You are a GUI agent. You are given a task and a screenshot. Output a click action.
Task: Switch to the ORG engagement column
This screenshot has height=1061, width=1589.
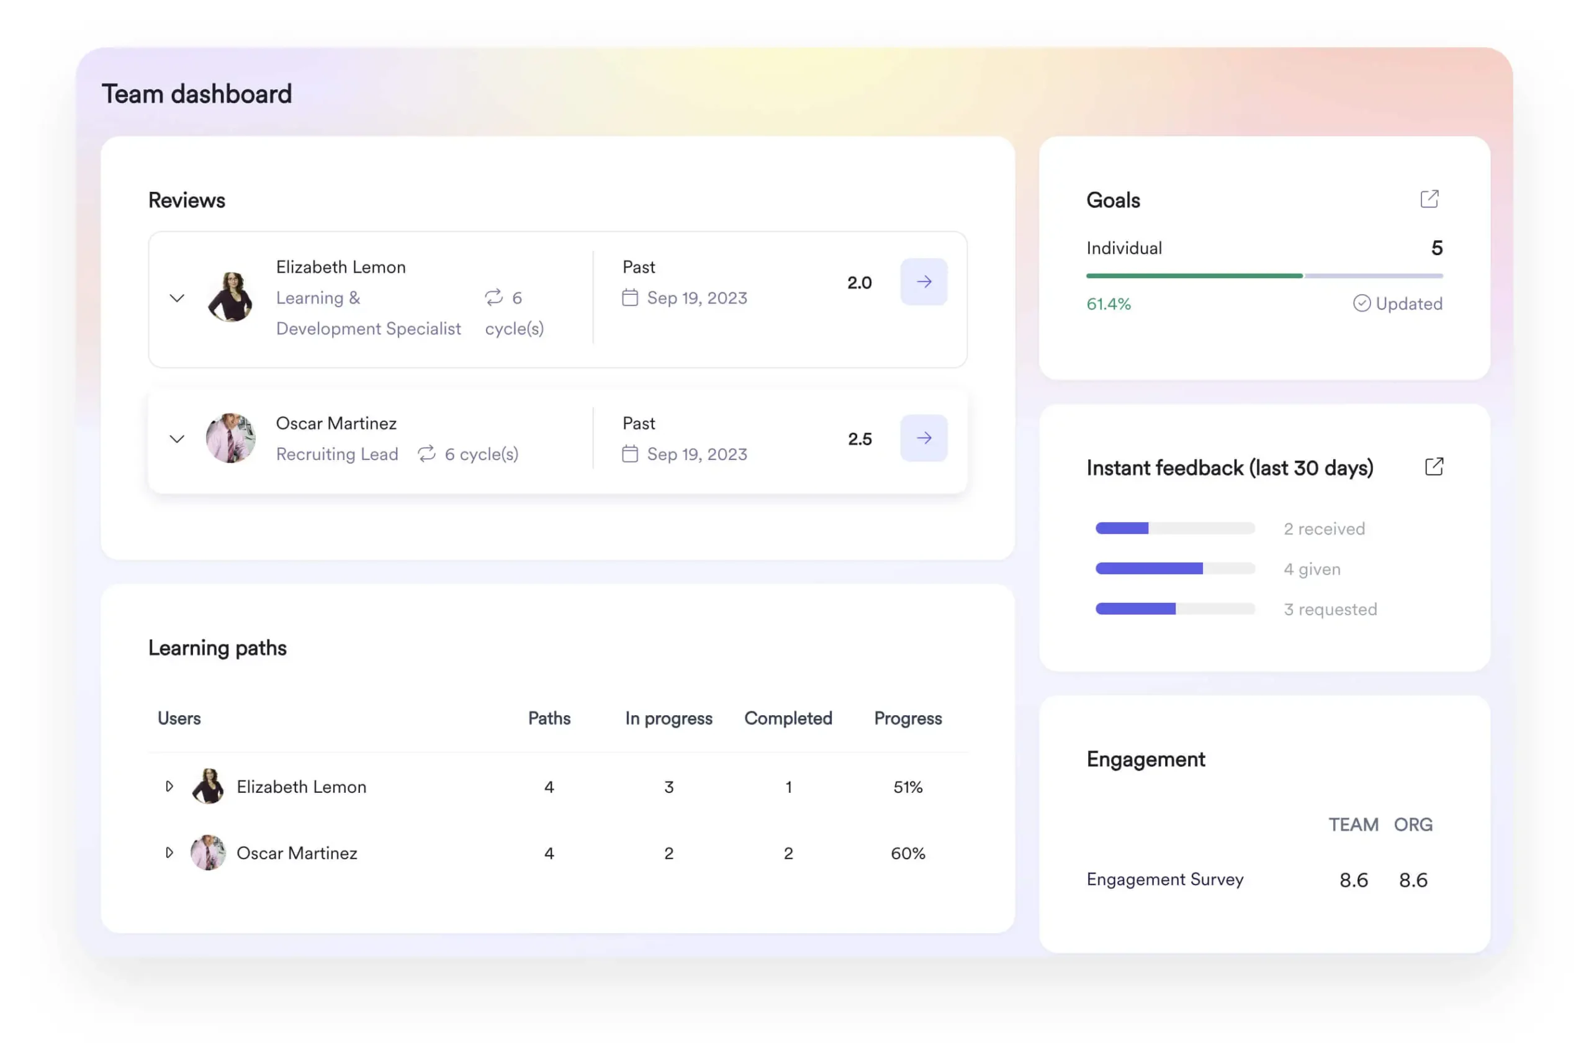click(x=1413, y=824)
